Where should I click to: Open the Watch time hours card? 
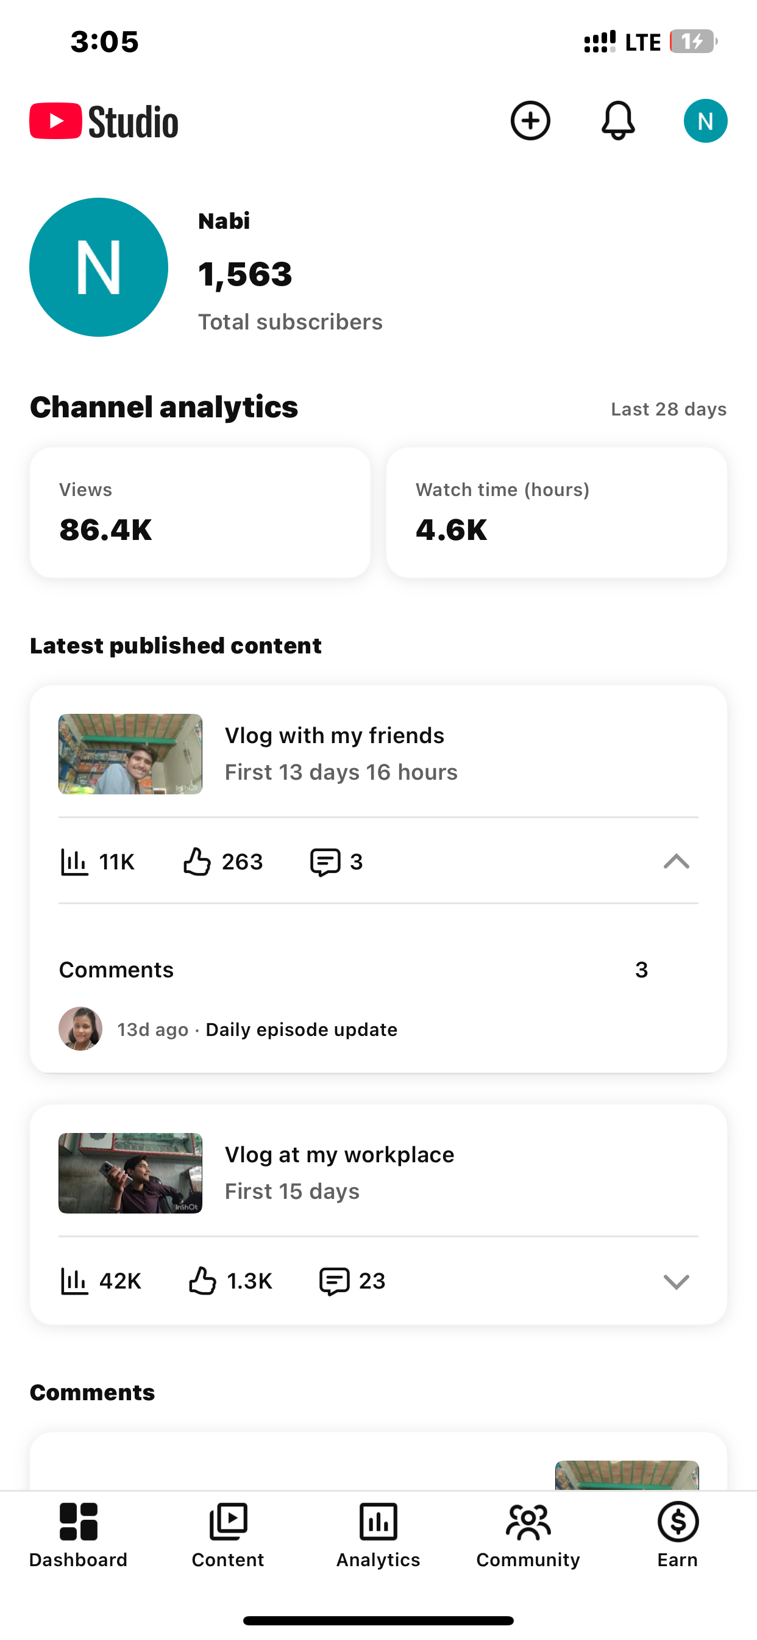pyautogui.click(x=556, y=512)
